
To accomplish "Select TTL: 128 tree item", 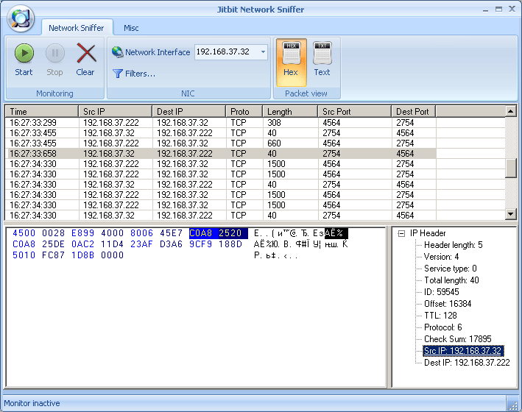I will tap(440, 316).
